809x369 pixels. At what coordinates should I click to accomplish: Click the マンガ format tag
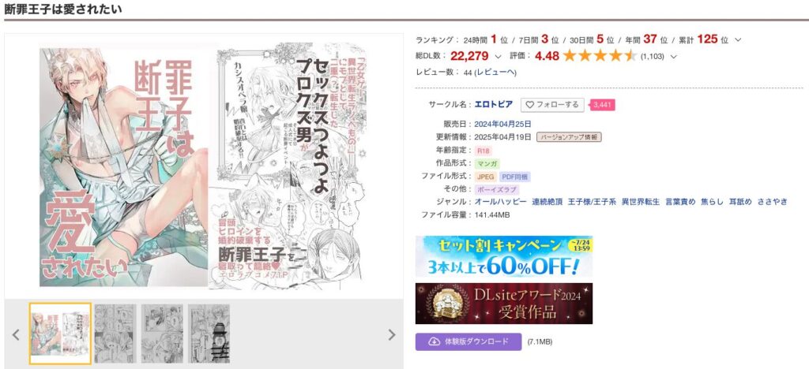tap(487, 164)
